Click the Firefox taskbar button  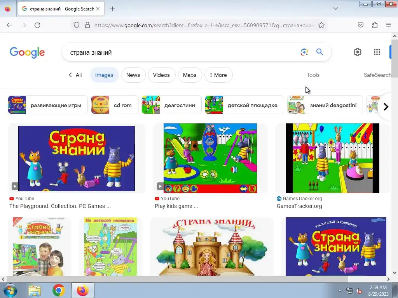(x=83, y=290)
